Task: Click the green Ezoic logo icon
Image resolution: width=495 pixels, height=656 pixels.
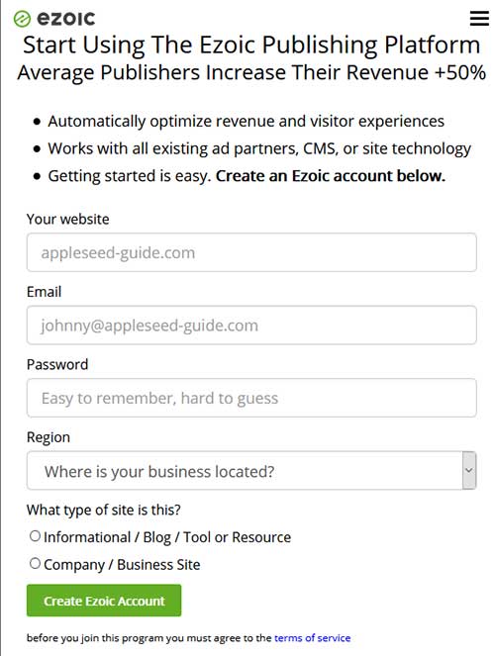Action: (22, 19)
